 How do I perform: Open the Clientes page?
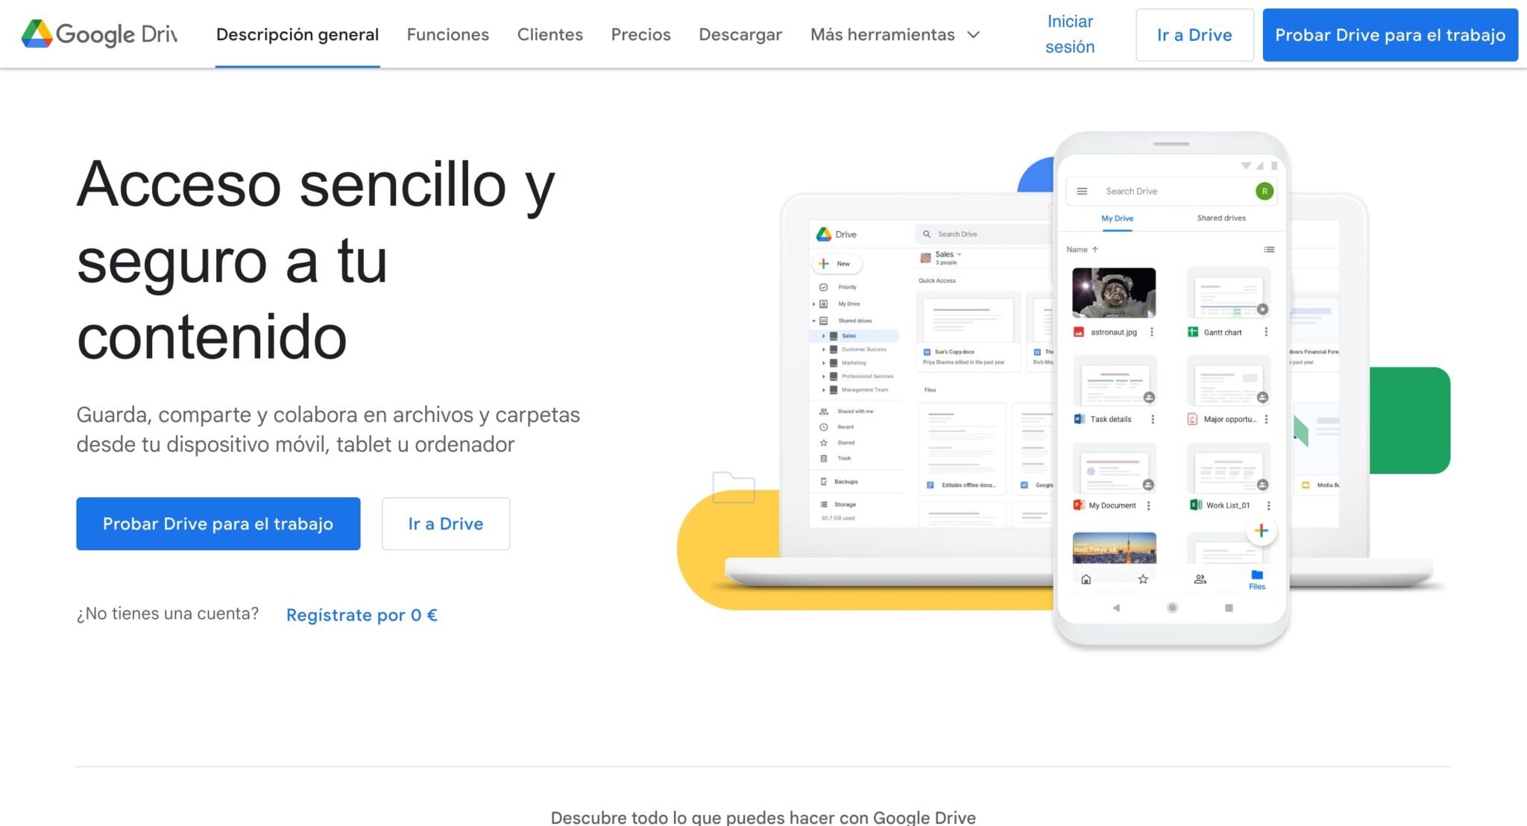coord(550,34)
